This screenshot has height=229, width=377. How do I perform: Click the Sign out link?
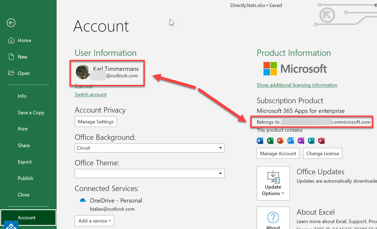[x=84, y=86]
